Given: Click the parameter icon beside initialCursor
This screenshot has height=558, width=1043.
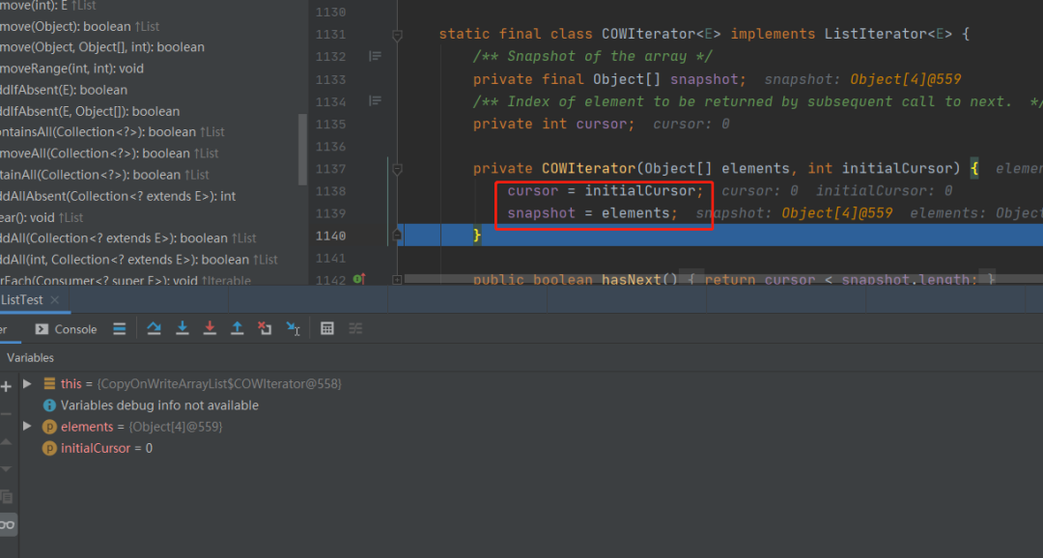Looking at the screenshot, I should tap(49, 448).
